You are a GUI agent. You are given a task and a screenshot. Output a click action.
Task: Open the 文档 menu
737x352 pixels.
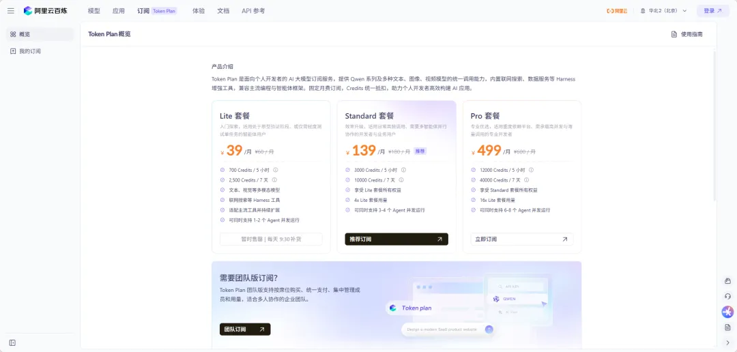pos(223,11)
